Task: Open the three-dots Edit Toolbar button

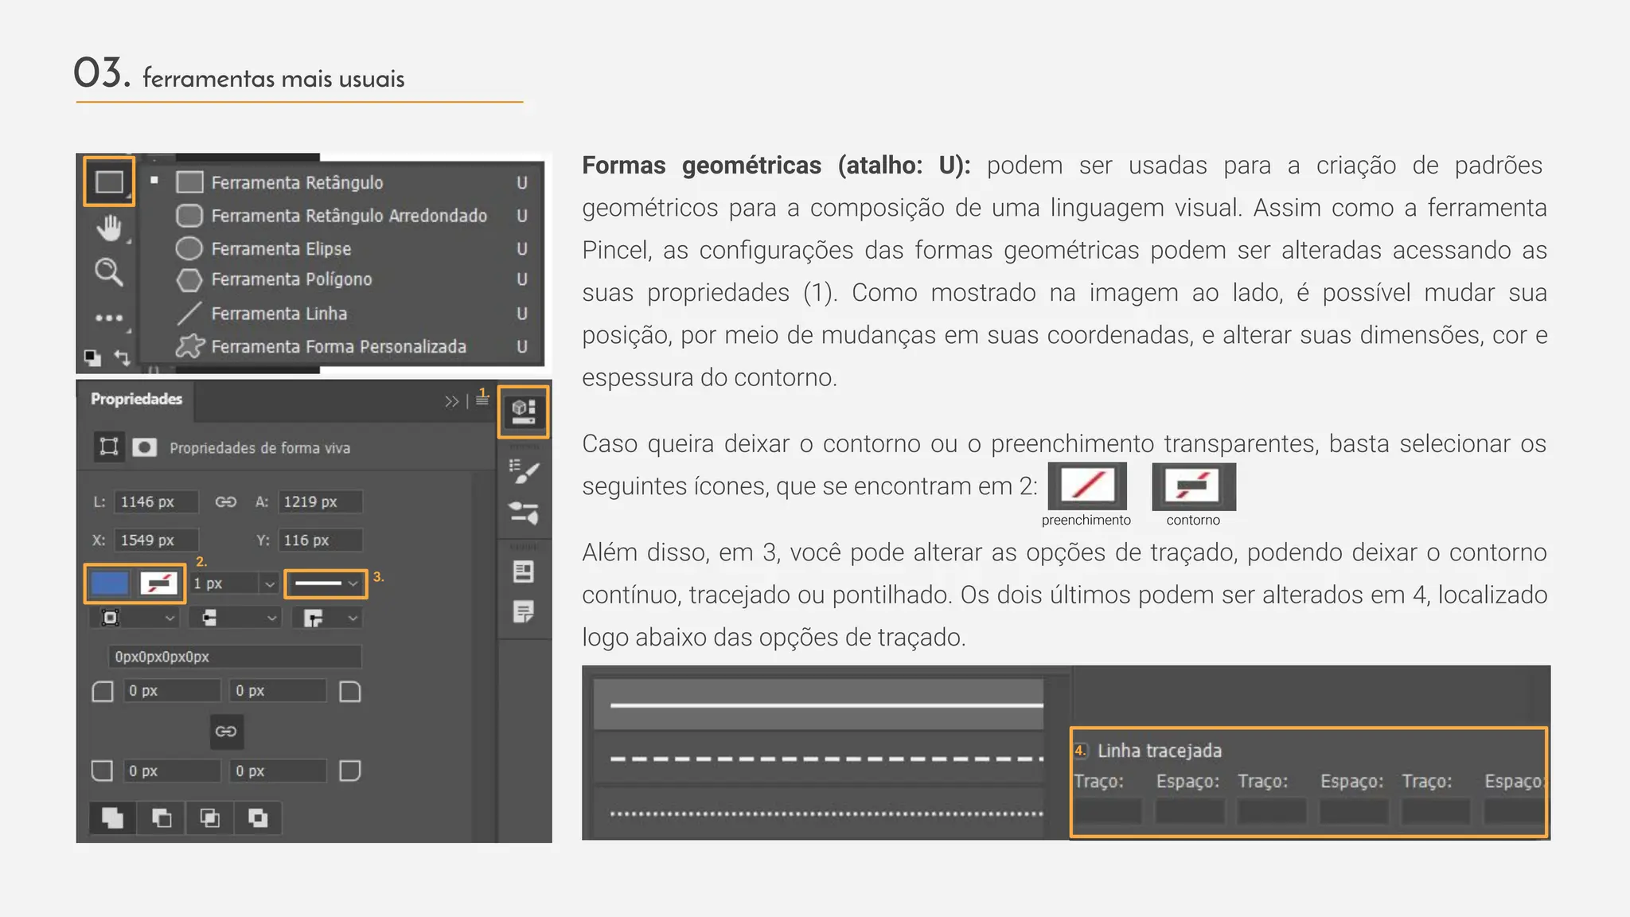Action: 109,318
